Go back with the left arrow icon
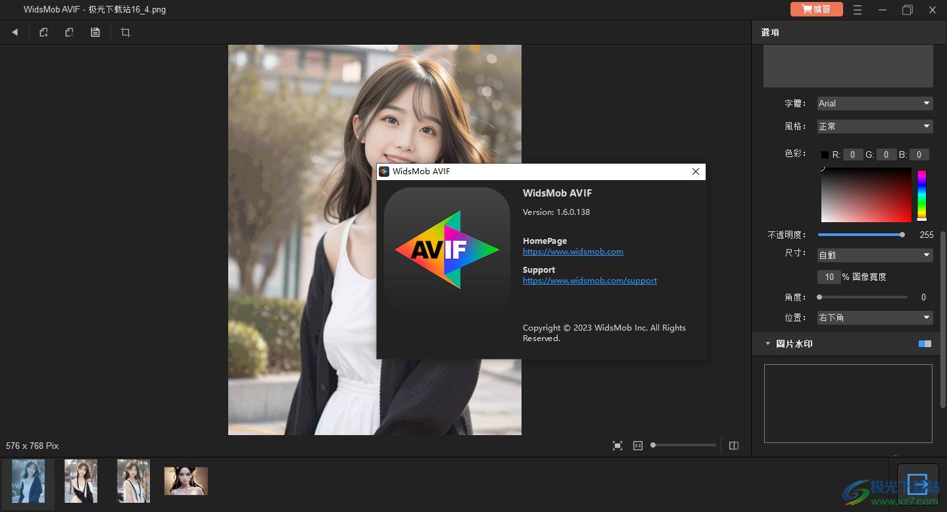The width and height of the screenshot is (947, 512). coord(14,32)
